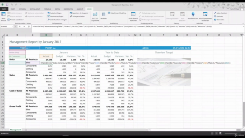Image resolution: width=245 pixels, height=138 pixels.
Task: Switch to the EINFÜGEN tab
Action: pyautogui.click(x=22, y=9)
